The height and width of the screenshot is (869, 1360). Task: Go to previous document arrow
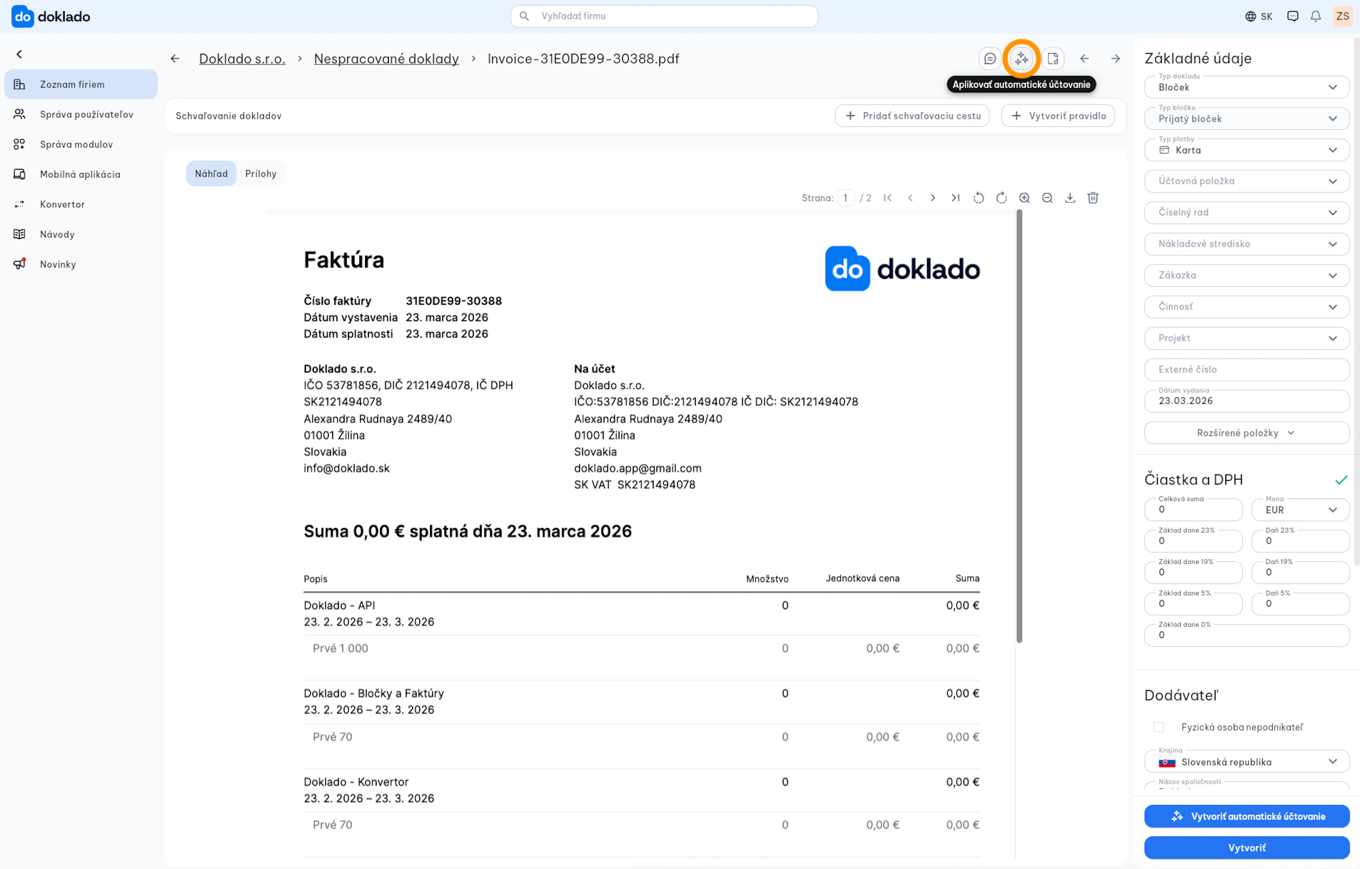click(1084, 59)
